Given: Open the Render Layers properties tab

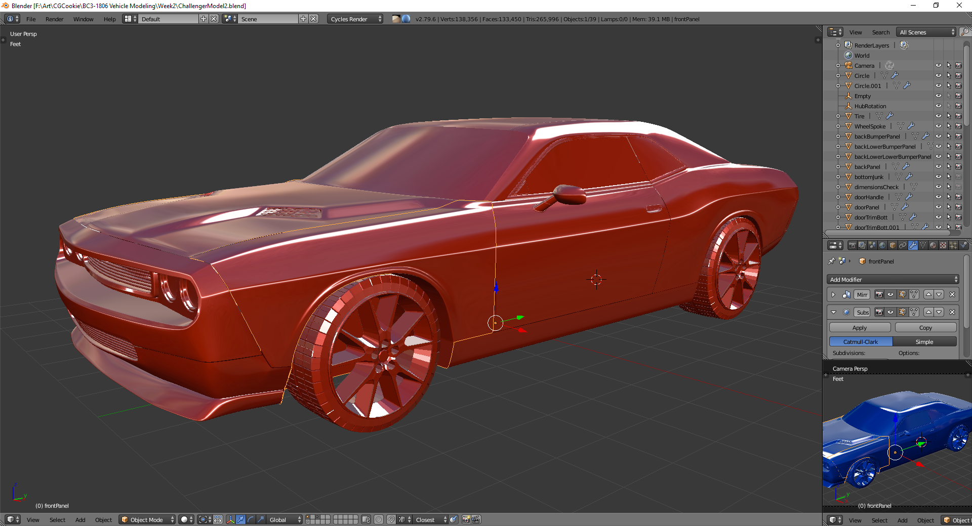Looking at the screenshot, I should 862,245.
